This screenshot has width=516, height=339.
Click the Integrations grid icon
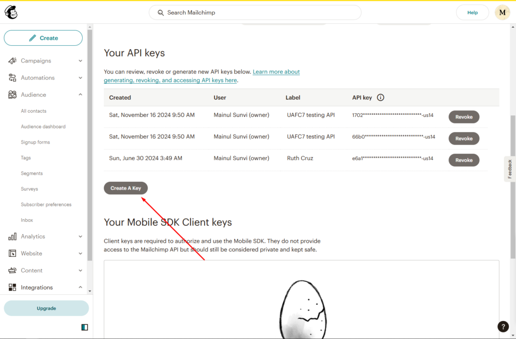tap(13, 288)
